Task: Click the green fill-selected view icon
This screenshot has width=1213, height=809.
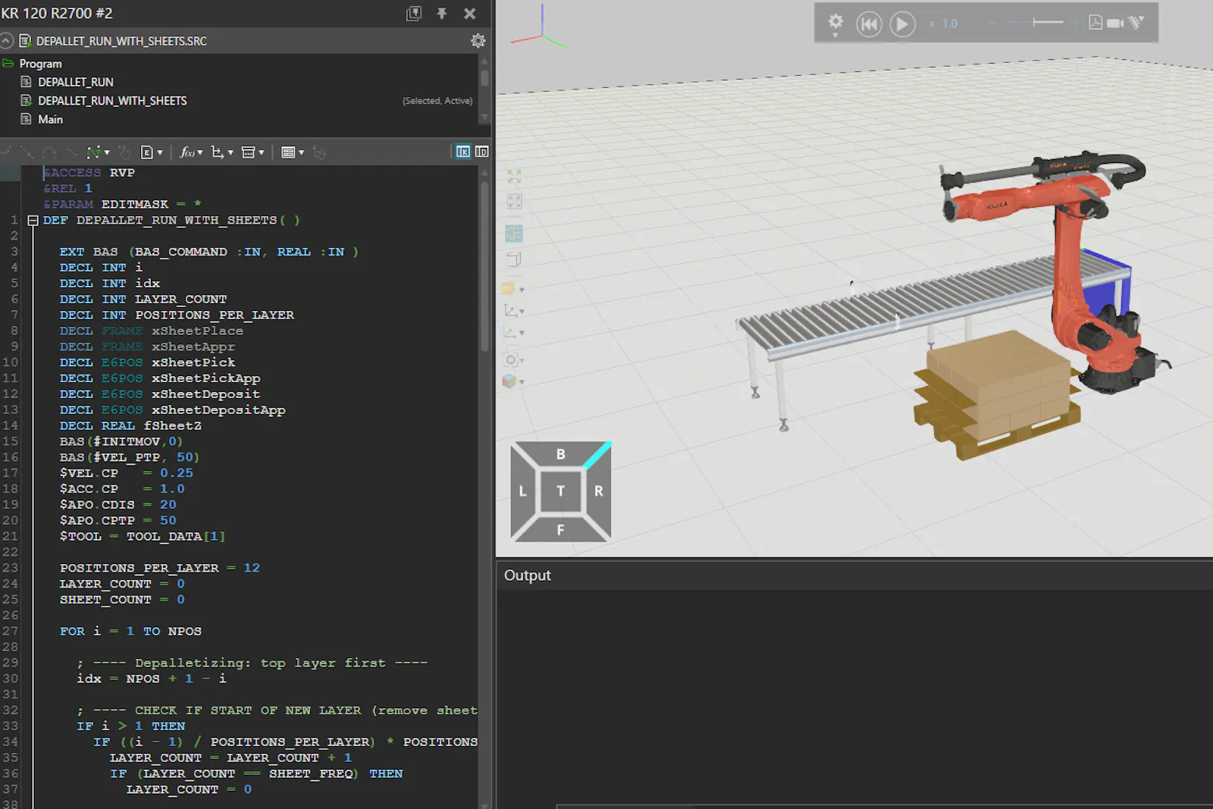Action: (514, 177)
